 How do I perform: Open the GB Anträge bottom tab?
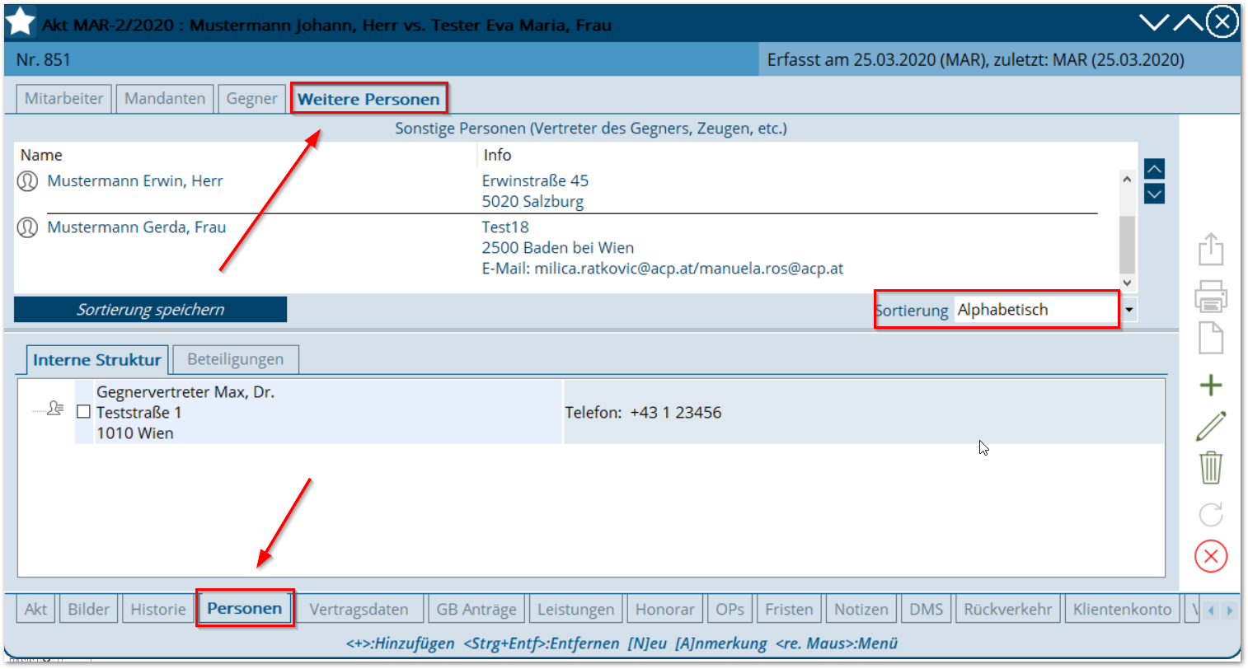[x=476, y=610]
